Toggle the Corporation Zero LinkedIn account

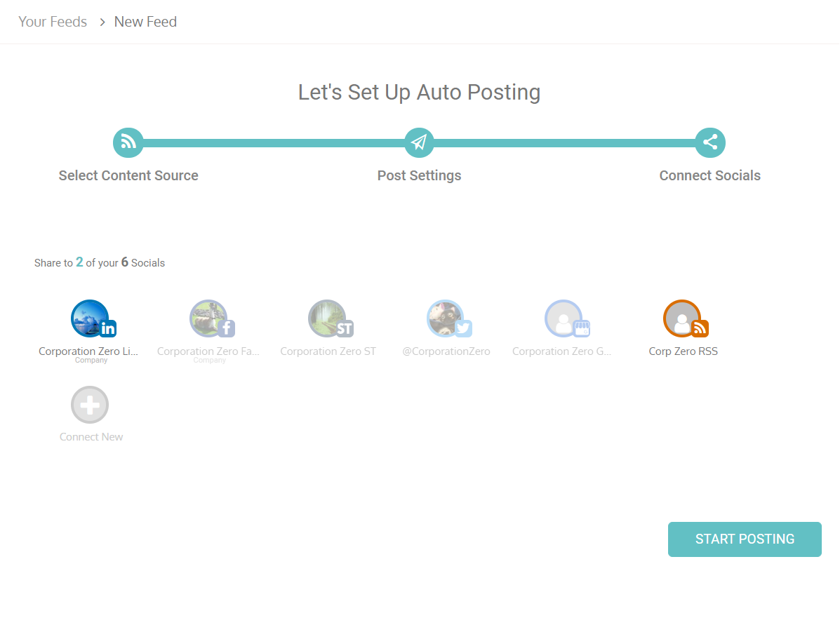point(90,318)
